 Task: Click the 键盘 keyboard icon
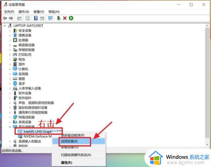[15, 79]
